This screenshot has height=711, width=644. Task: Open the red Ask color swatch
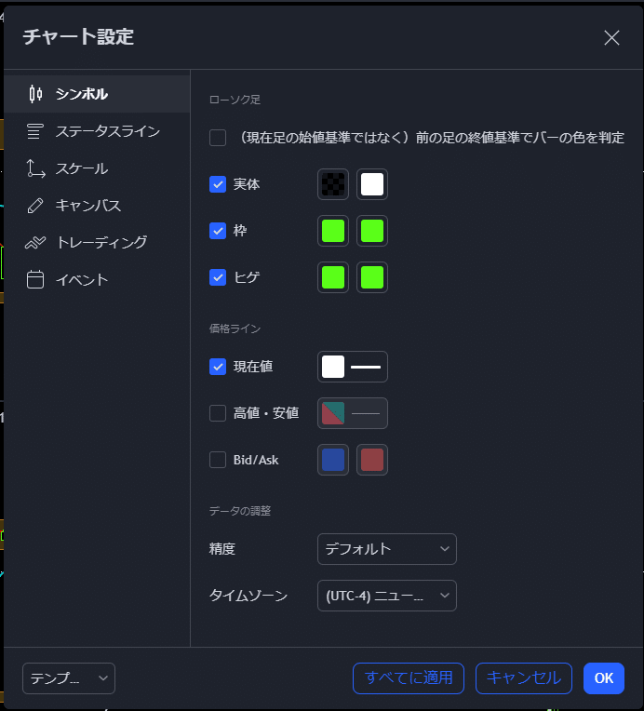click(x=372, y=460)
